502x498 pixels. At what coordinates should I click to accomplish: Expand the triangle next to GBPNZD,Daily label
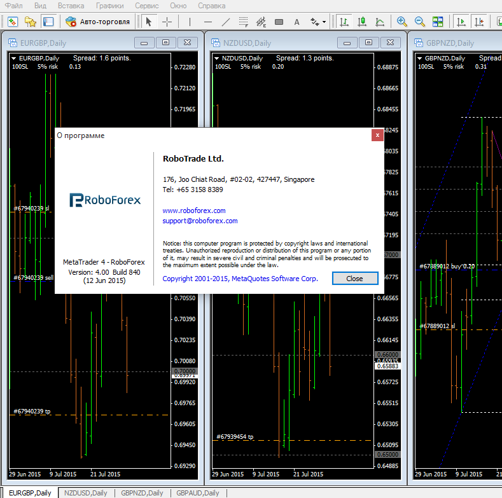click(x=420, y=59)
